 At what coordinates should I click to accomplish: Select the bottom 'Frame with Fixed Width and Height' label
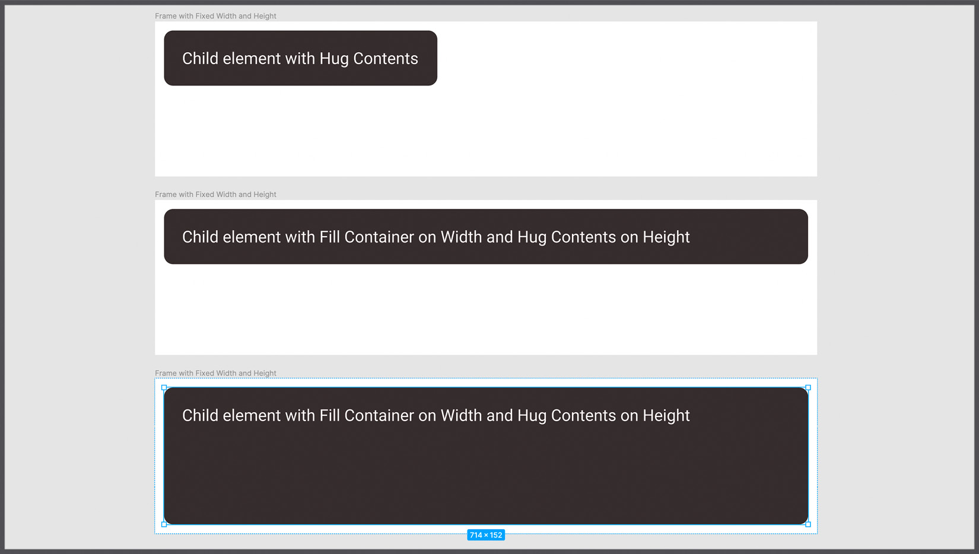(x=215, y=372)
